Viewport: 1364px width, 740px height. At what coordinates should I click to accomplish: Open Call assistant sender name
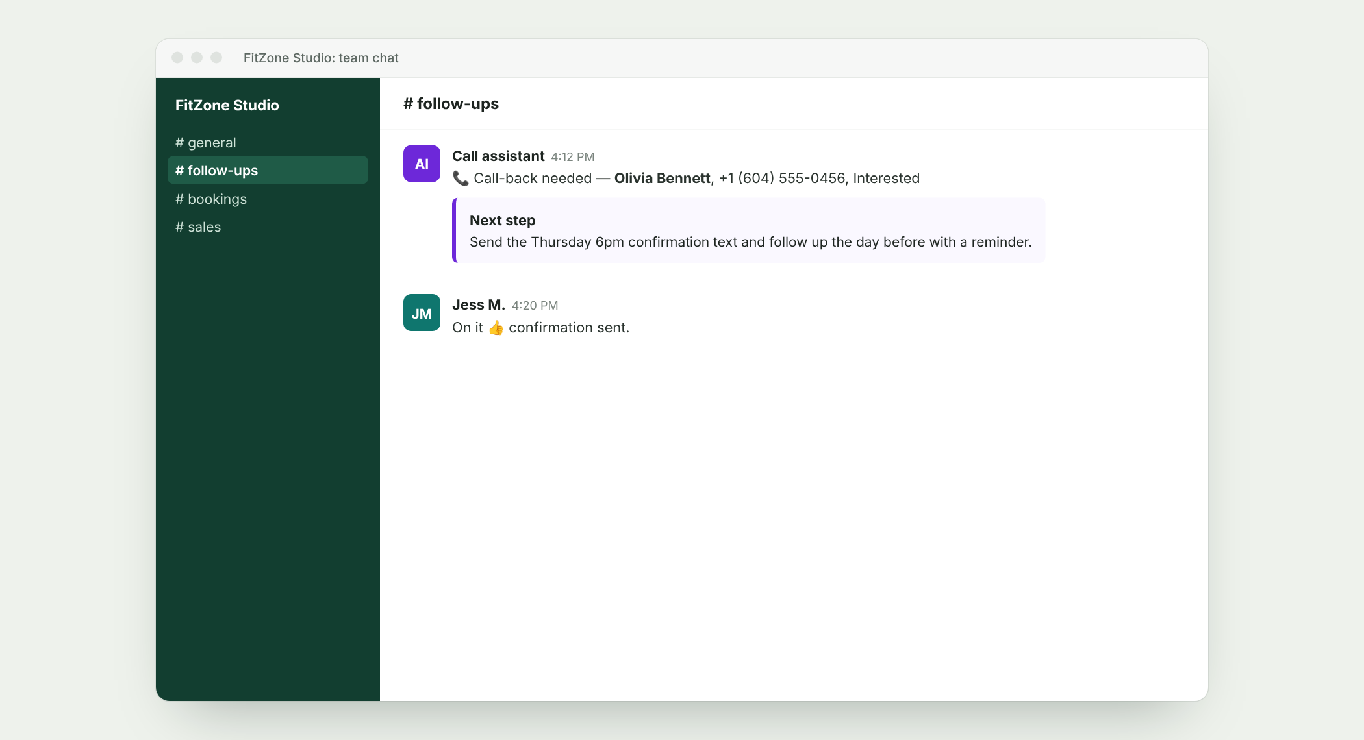pyautogui.click(x=498, y=156)
